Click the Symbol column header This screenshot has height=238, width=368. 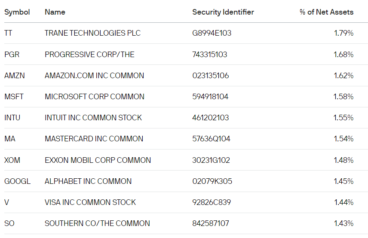(x=17, y=12)
